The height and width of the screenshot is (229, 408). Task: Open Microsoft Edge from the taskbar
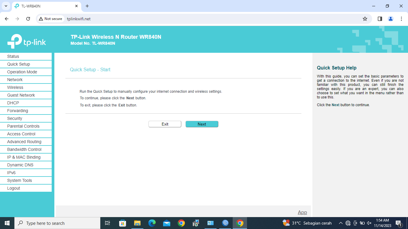coord(152,223)
